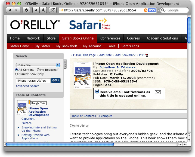Viewport: 195px width, 157px height.
Task: Click the sidebar search text field
Action: click(x=33, y=81)
